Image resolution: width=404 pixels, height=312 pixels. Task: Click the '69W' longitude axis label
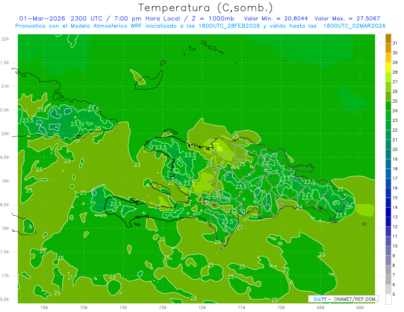pyautogui.click(x=321, y=307)
